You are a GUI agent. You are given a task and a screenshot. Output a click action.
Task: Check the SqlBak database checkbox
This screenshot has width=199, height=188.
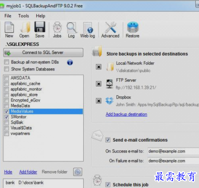pyautogui.click(x=7, y=122)
